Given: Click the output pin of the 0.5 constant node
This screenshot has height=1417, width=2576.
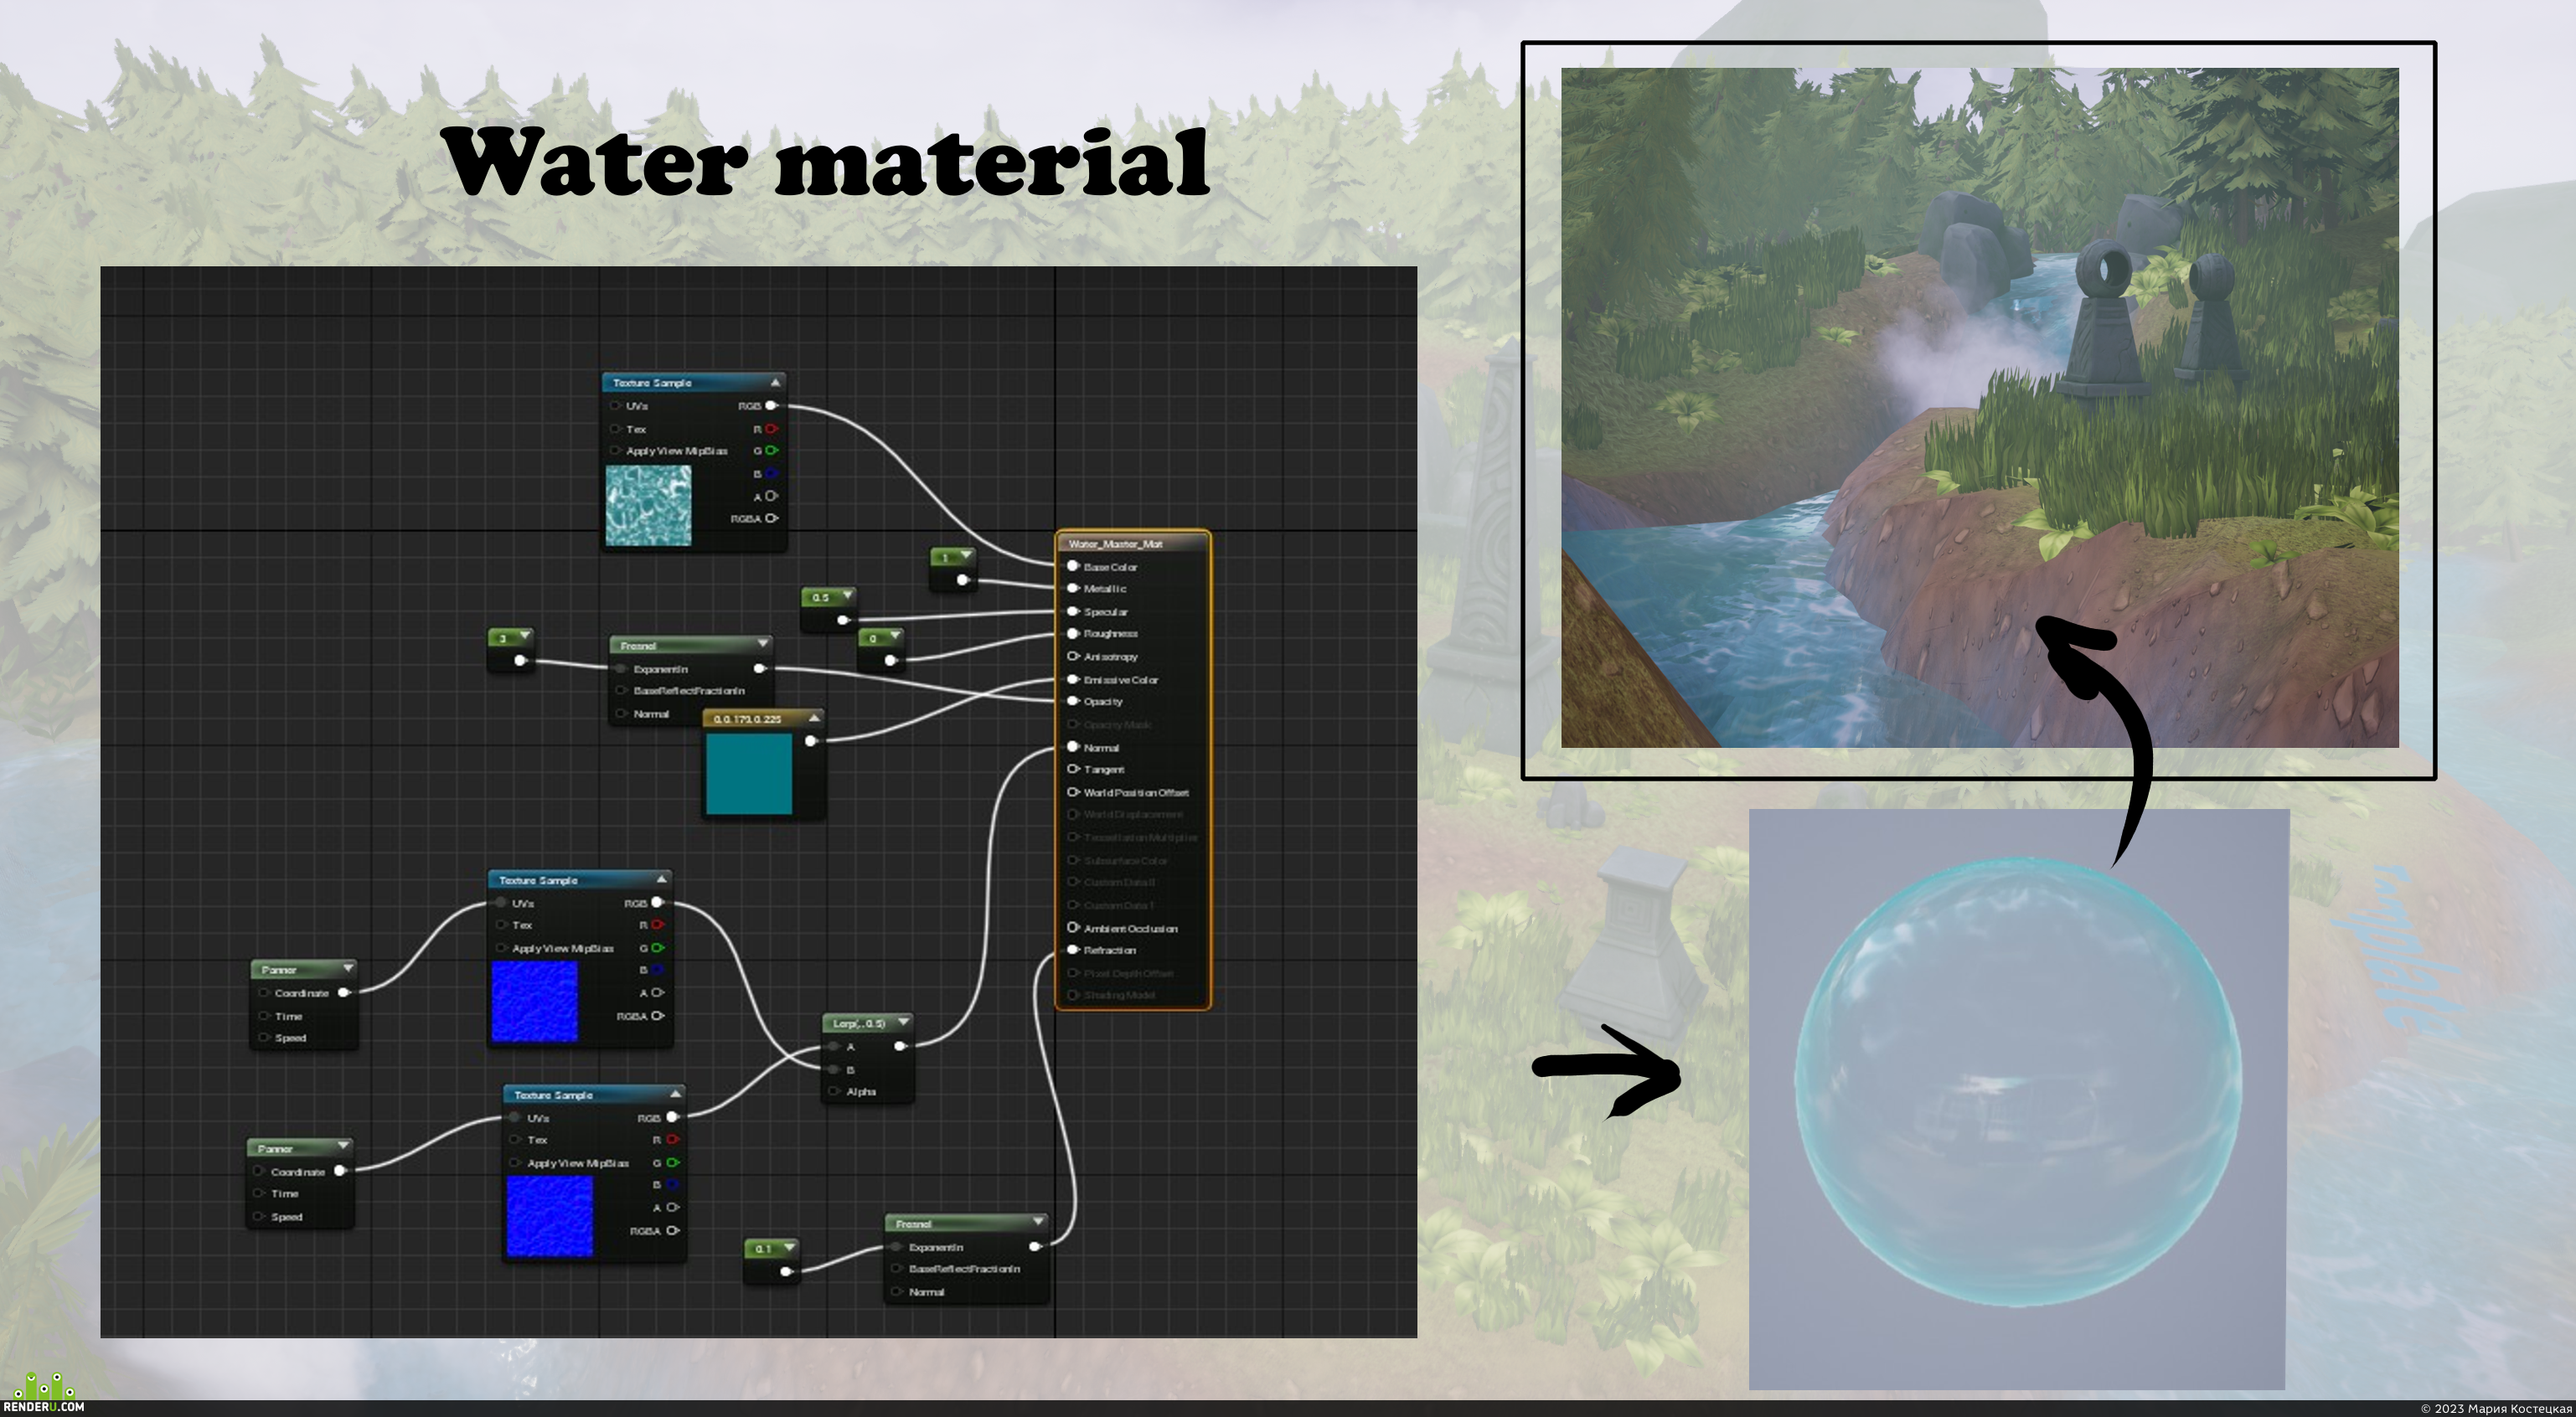Looking at the screenshot, I should pos(843,620).
